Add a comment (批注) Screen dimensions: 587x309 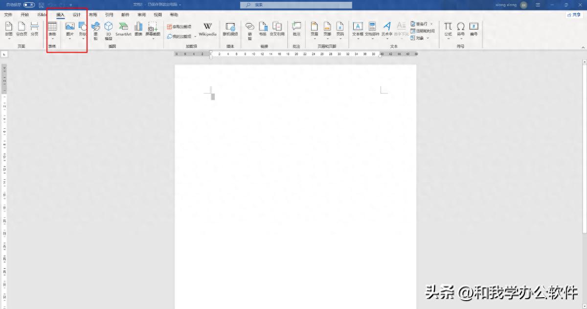(x=296, y=29)
